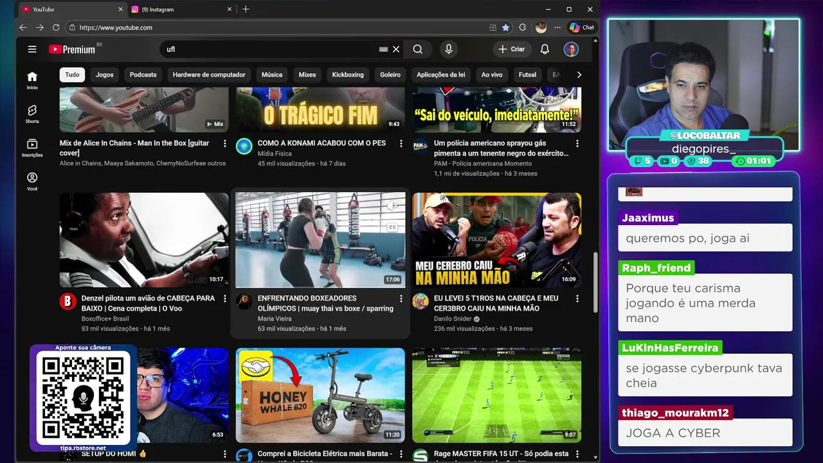Close the Instagram browser tab
823x463 pixels.
[230, 10]
